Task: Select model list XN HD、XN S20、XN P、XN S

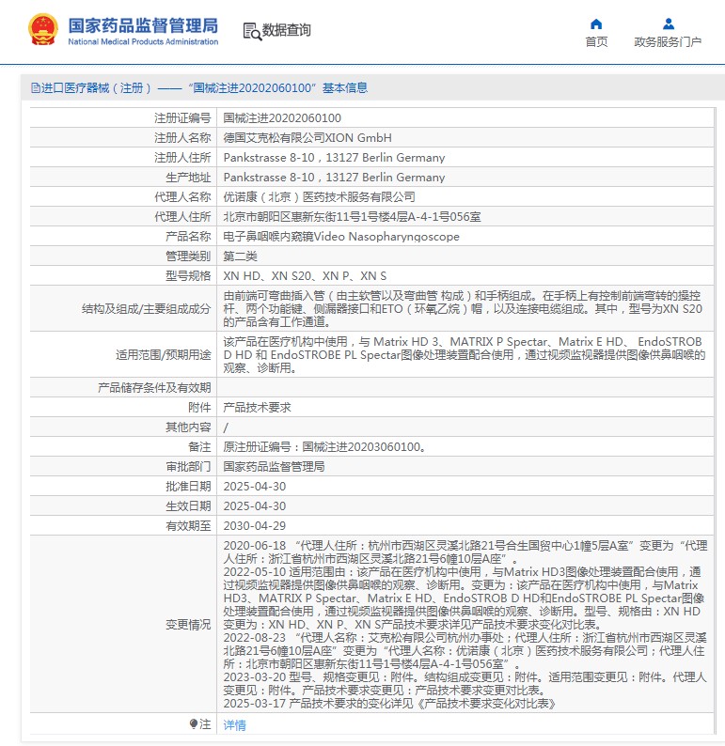Action: point(305,276)
